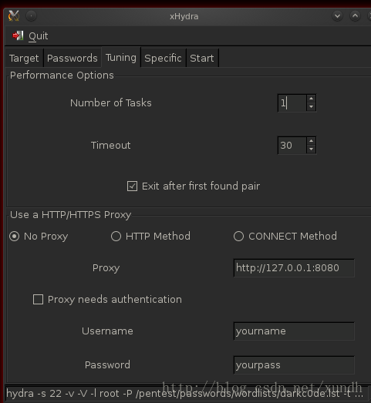Uncheck Exit after first found pair

132,186
